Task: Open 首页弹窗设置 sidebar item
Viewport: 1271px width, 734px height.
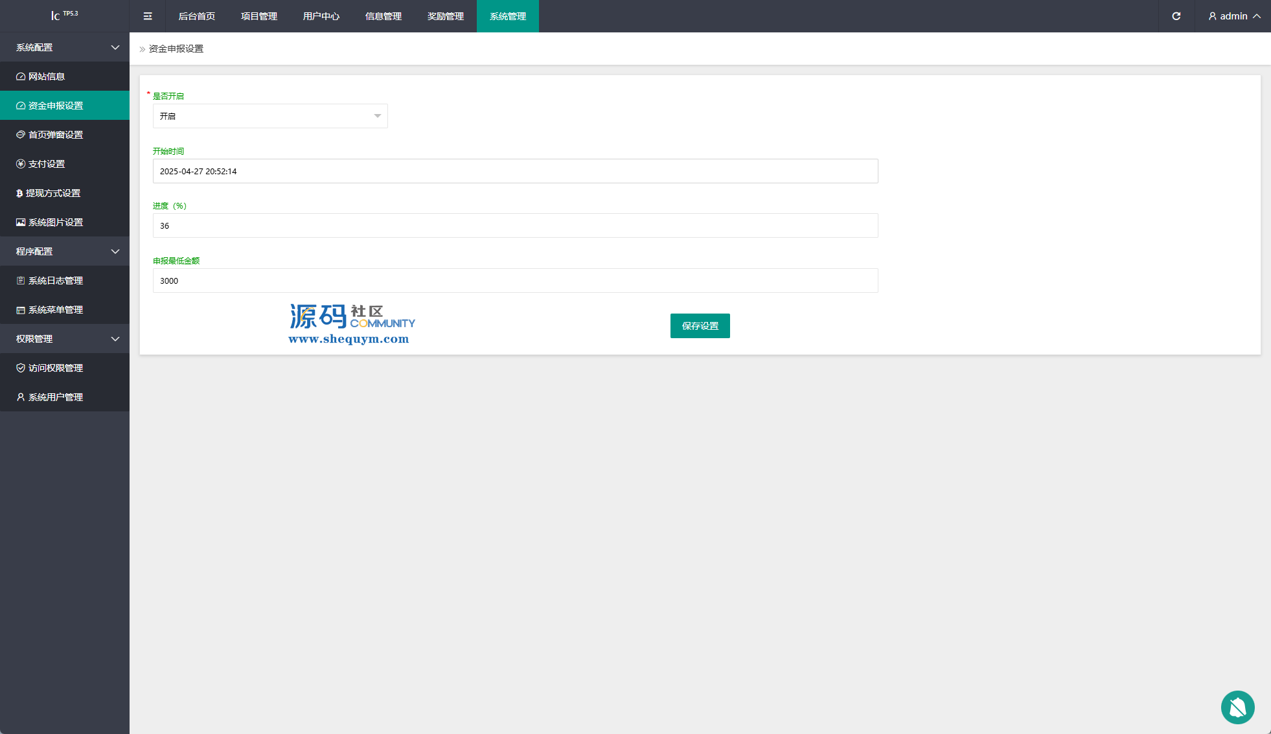Action: click(56, 135)
